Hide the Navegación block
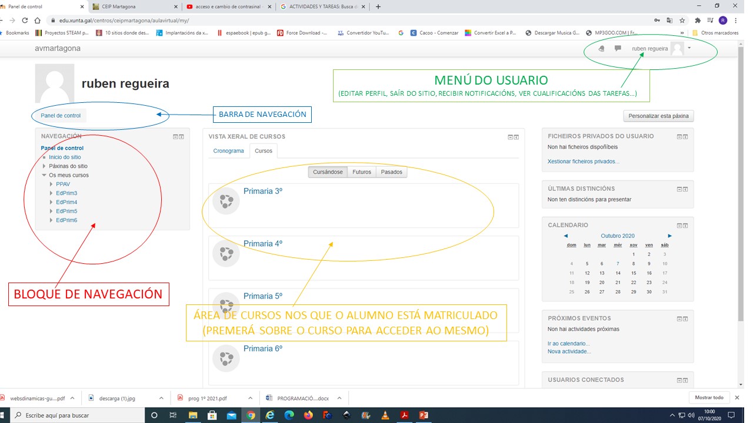This screenshot has width=753, height=423. pyautogui.click(x=175, y=137)
